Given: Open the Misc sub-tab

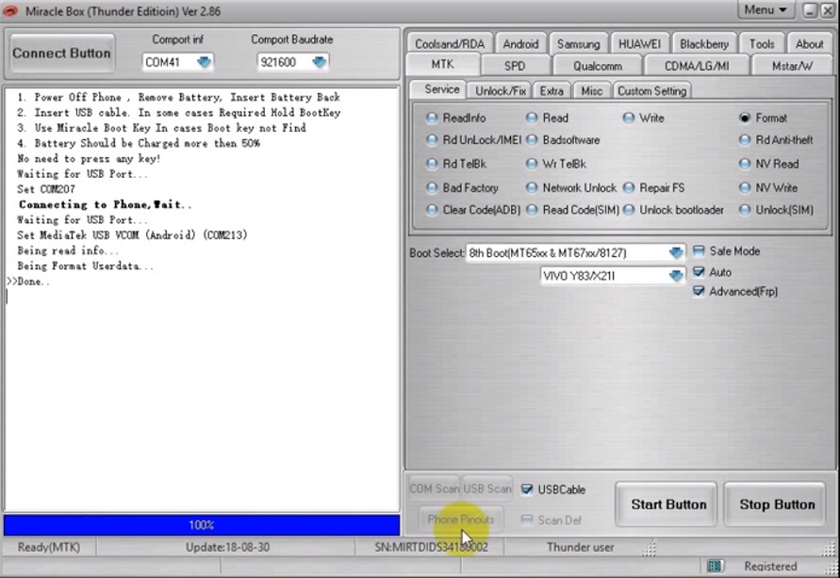Looking at the screenshot, I should 591,91.
